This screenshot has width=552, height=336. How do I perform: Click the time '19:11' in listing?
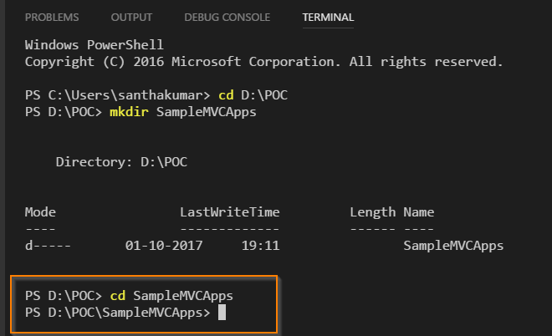(x=260, y=246)
